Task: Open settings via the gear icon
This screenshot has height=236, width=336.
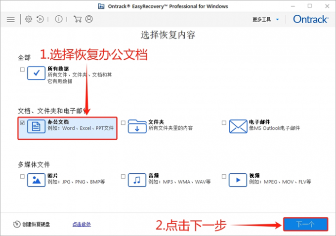Action: pos(29,19)
